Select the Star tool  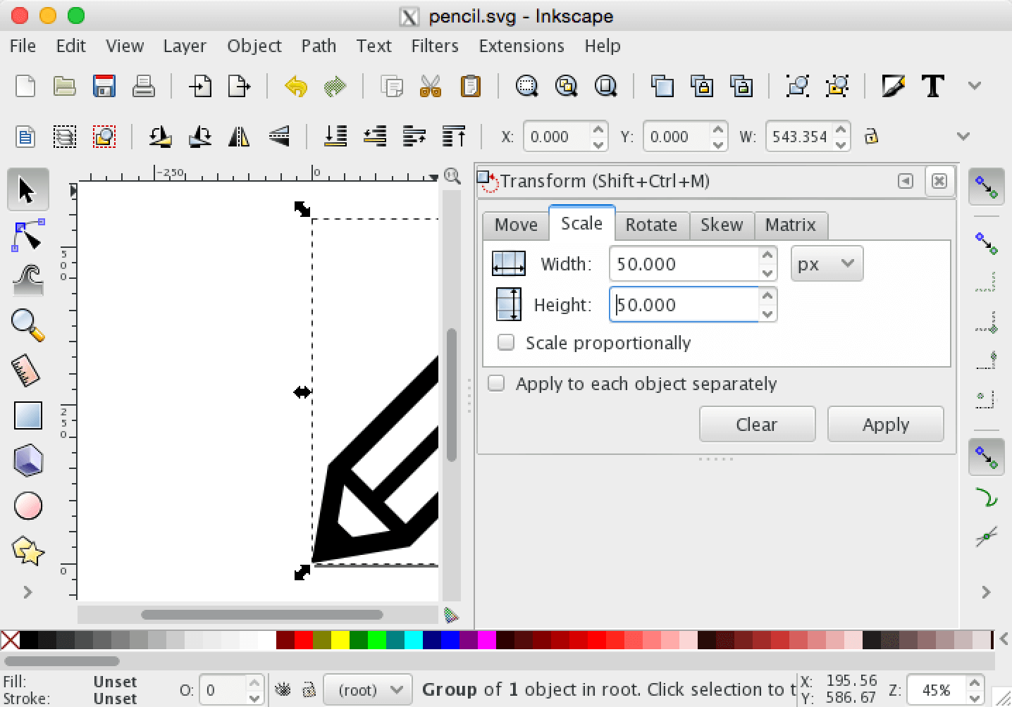pos(28,550)
